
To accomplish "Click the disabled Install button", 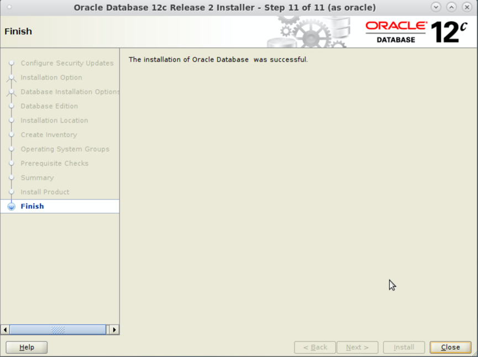I will (x=403, y=347).
